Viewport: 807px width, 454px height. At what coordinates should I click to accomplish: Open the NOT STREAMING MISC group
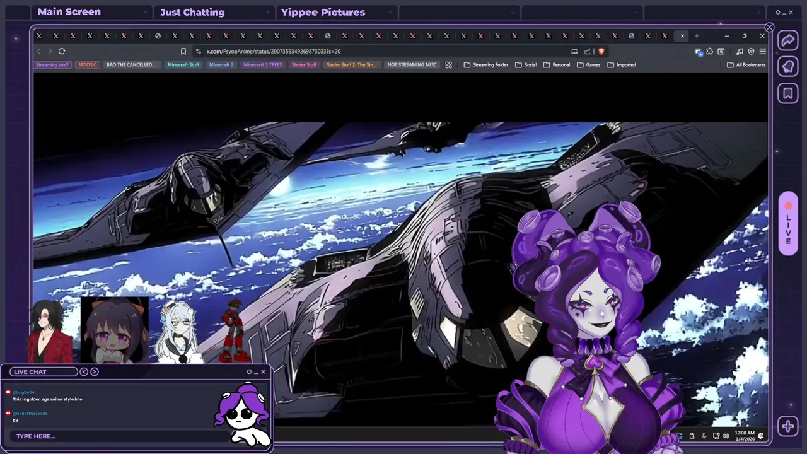pos(412,64)
